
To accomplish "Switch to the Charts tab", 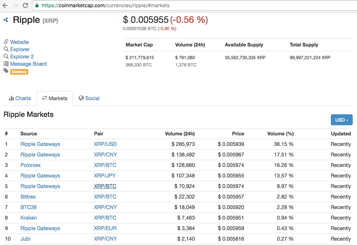I will (x=20, y=98).
